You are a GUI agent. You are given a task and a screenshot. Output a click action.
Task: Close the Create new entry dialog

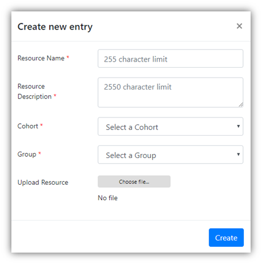point(239,26)
